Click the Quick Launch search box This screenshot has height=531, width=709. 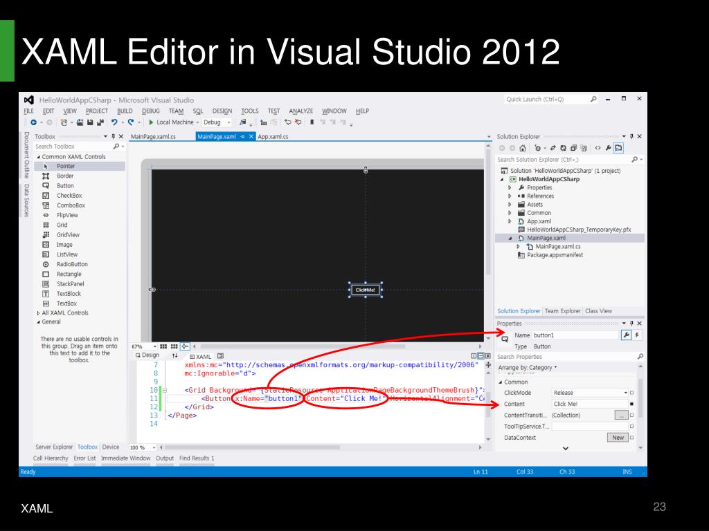pos(551,100)
